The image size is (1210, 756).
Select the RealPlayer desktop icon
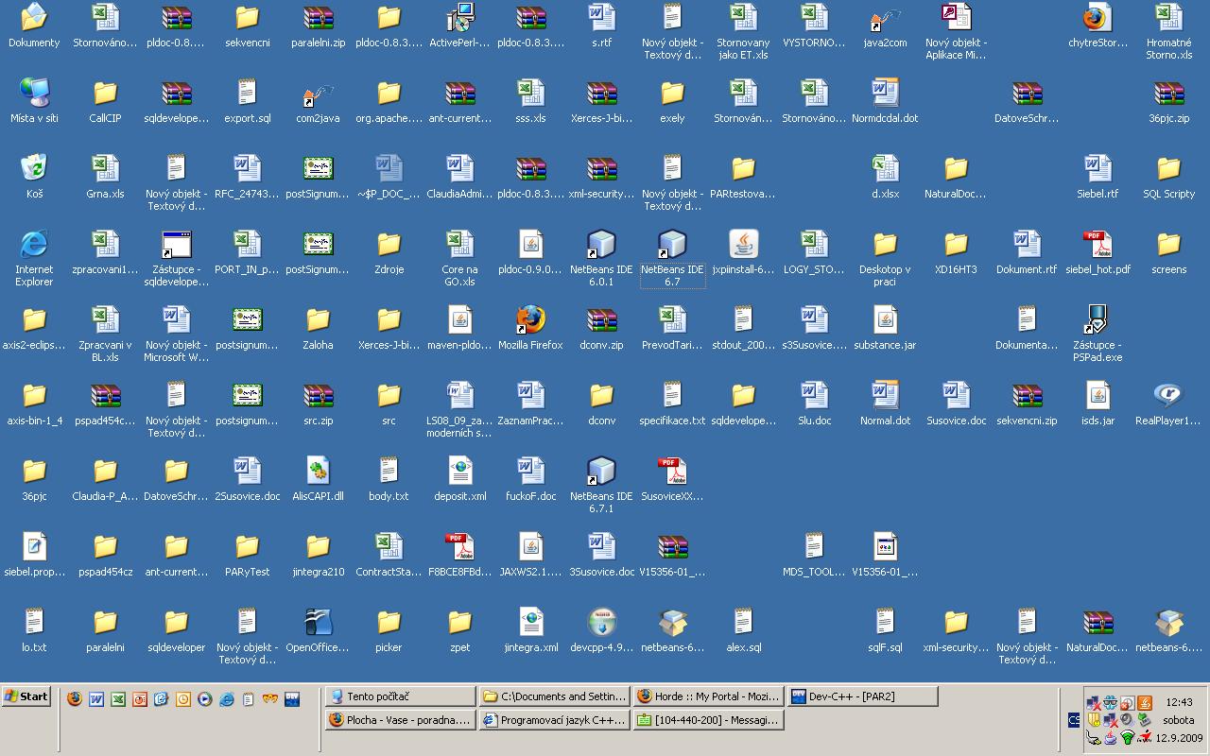point(1168,397)
